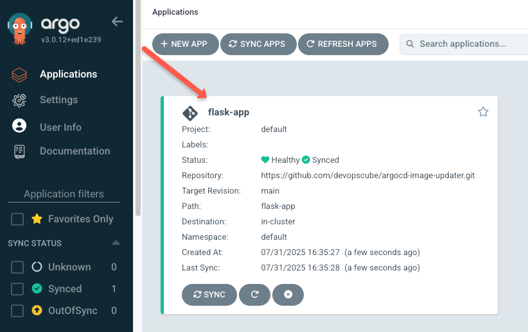Viewport: 528px width, 332px height.
Task: Click the Applications breadcrumb at top
Action: (x=175, y=12)
